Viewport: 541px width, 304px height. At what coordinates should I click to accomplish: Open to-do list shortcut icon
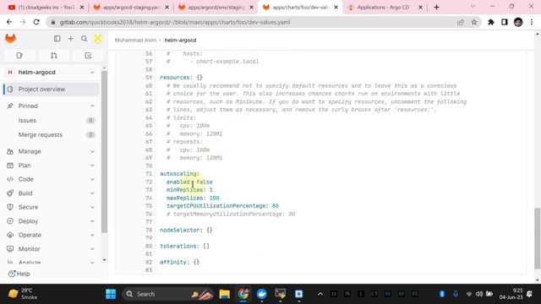88,56
